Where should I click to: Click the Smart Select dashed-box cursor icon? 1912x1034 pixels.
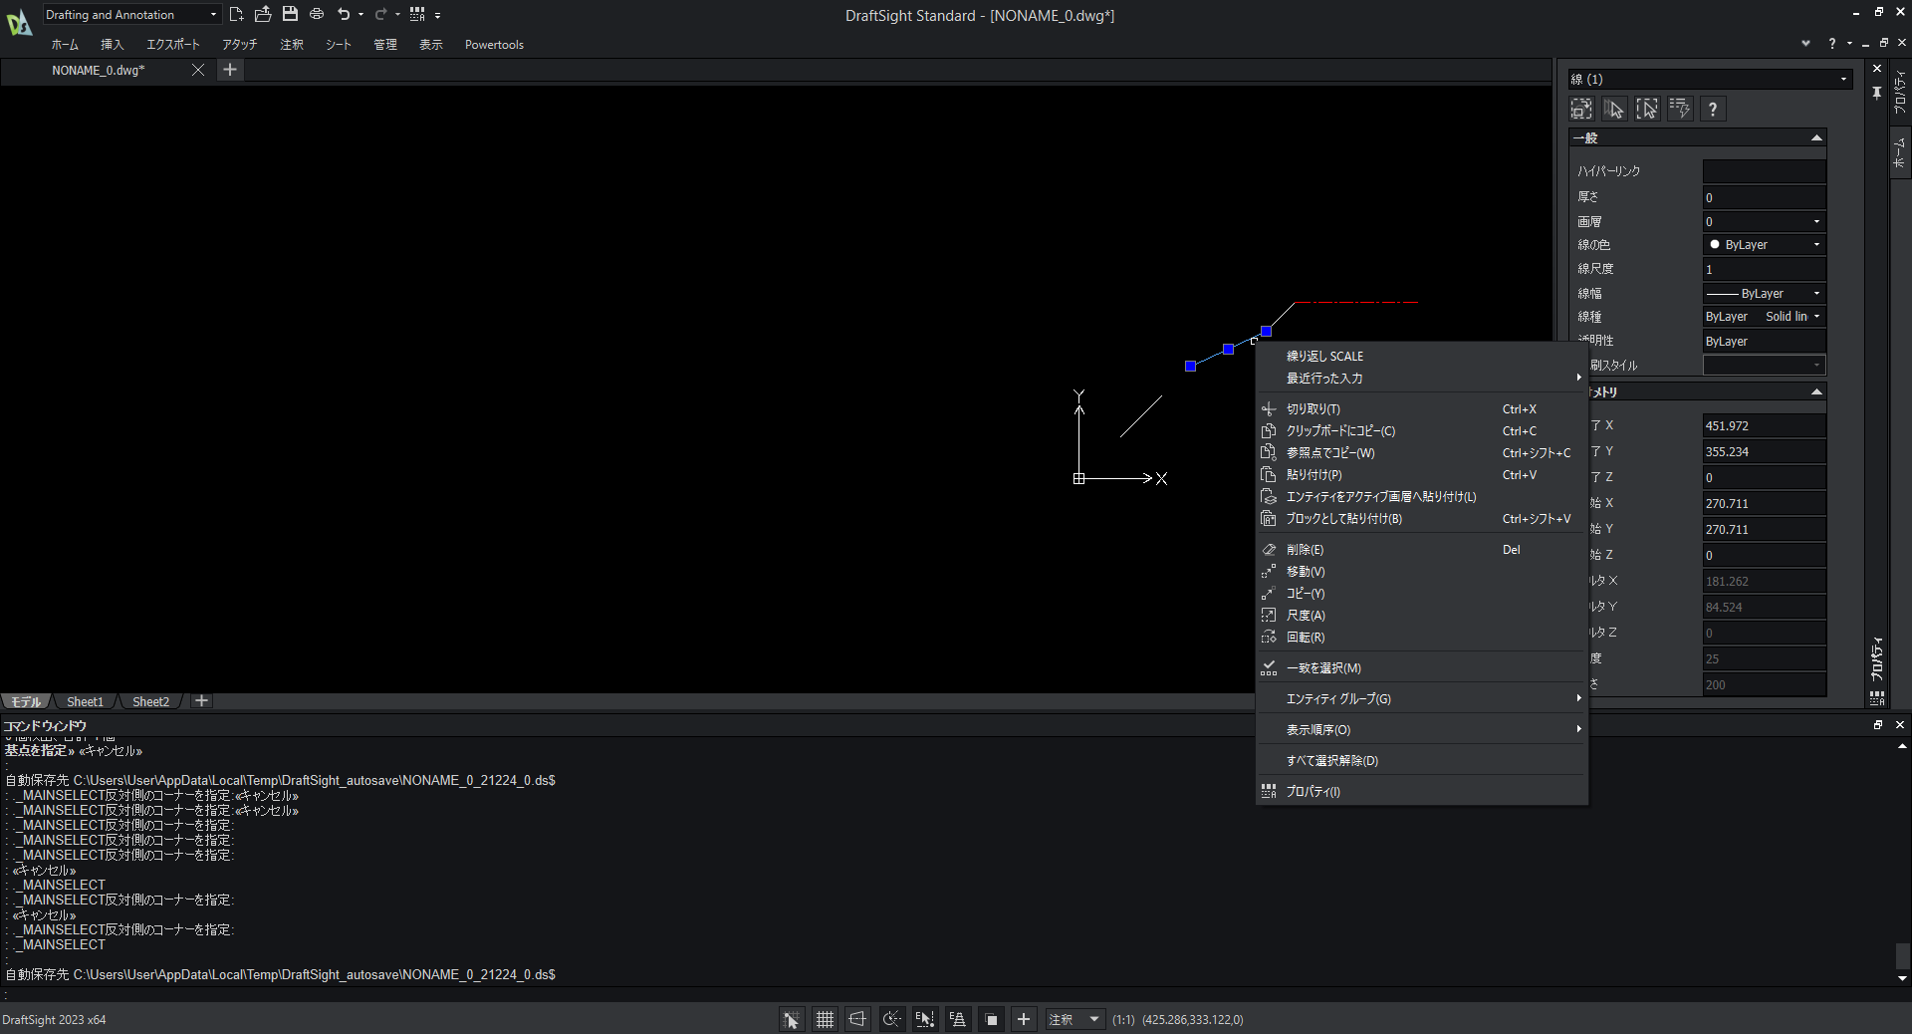[1647, 109]
